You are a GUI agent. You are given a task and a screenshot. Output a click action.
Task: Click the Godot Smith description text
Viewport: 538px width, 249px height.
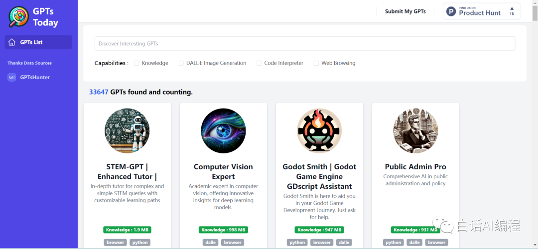tap(319, 207)
